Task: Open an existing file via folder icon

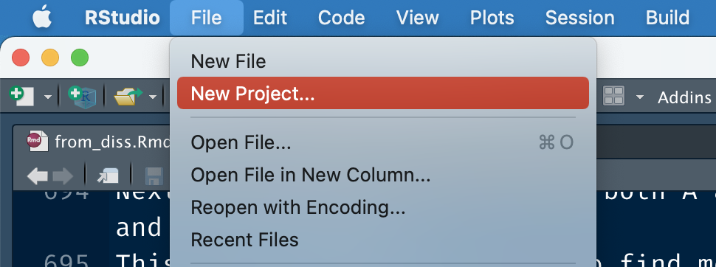Action: tap(128, 96)
